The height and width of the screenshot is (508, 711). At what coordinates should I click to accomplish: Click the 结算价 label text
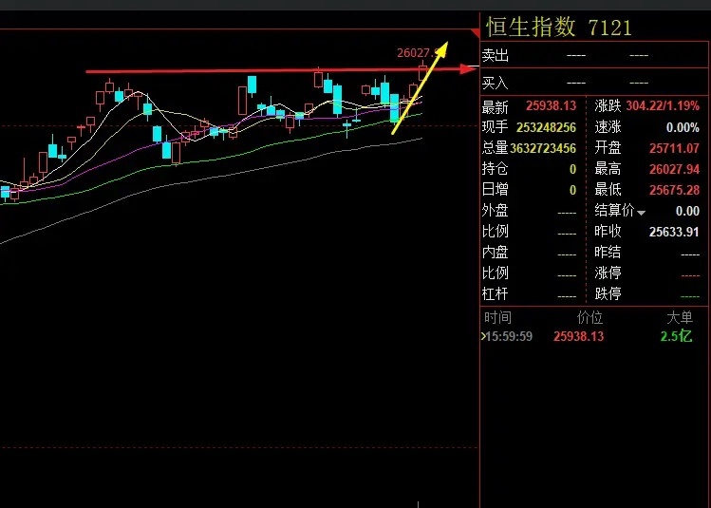[614, 210]
